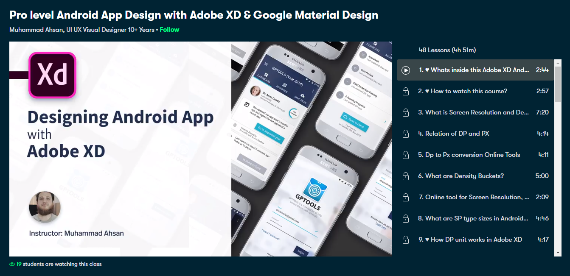Click the lock icon on 'SP type sizes' lesson
The width and height of the screenshot is (570, 276).
tap(405, 218)
